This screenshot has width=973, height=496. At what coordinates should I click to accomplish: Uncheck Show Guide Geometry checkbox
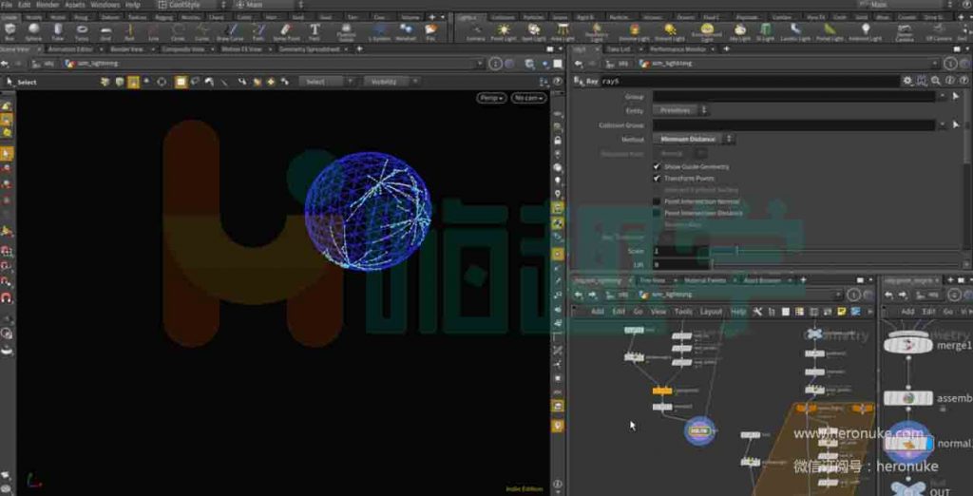(657, 166)
